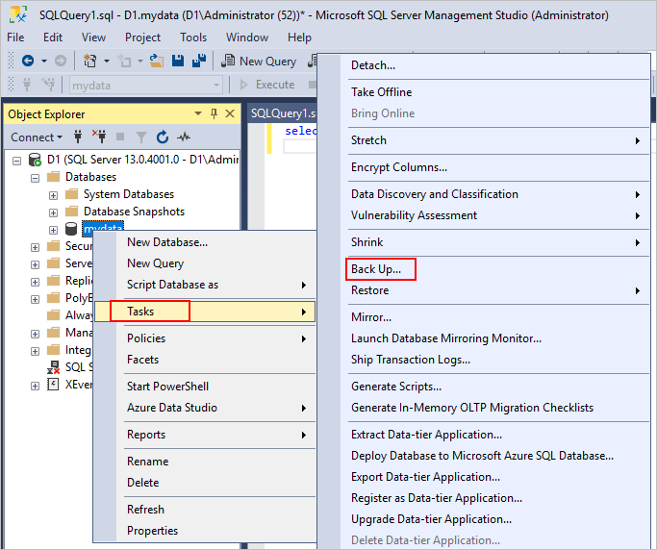Viewport: 657px width, 550px height.
Task: Open Script Database as submenu
Action: point(205,285)
